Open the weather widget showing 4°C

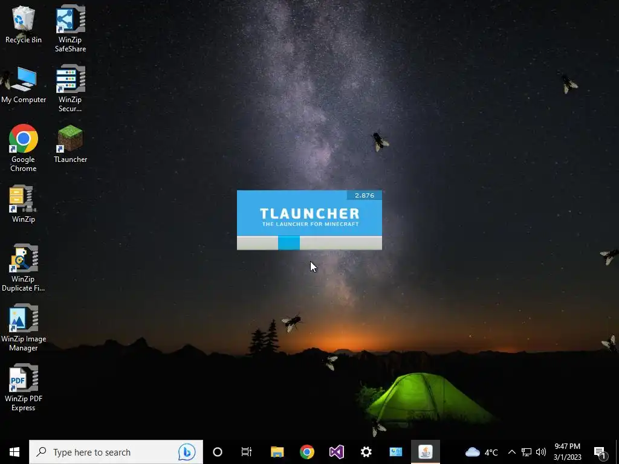click(481, 452)
